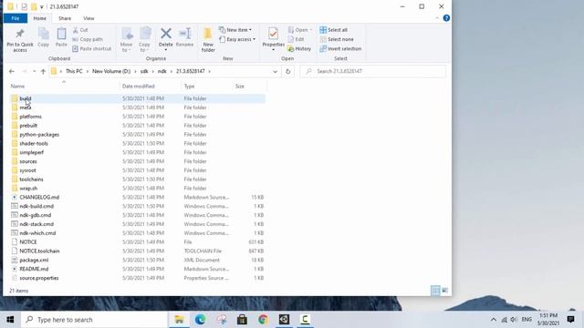
Task: Open the Easy access dropdown
Action: tap(237, 39)
